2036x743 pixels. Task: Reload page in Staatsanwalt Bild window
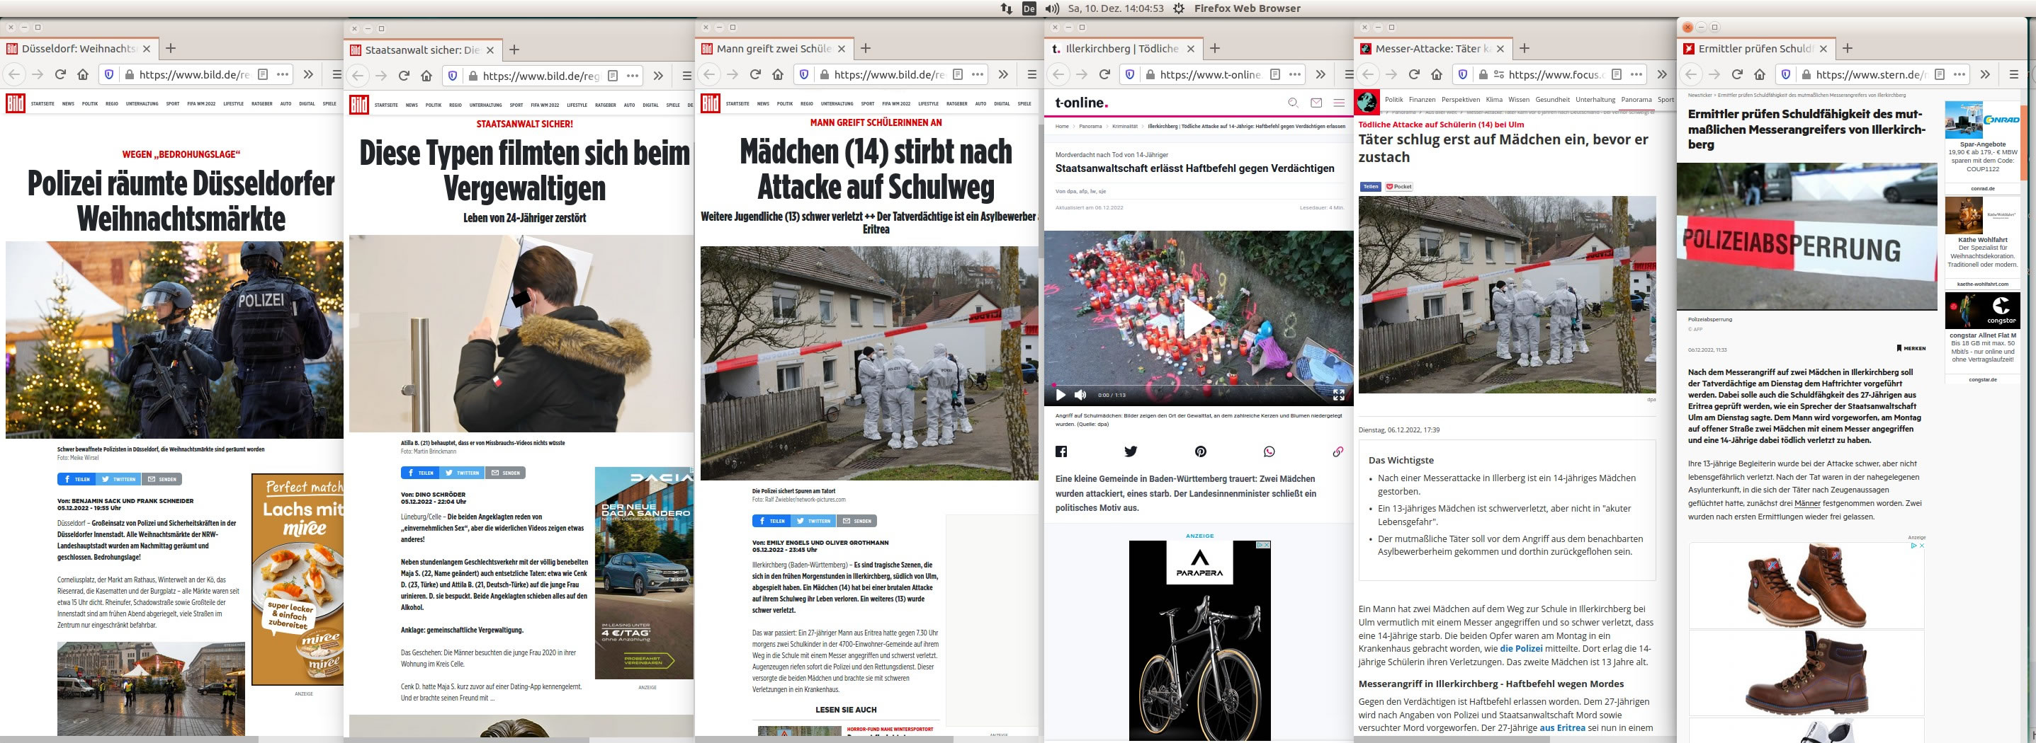[404, 76]
